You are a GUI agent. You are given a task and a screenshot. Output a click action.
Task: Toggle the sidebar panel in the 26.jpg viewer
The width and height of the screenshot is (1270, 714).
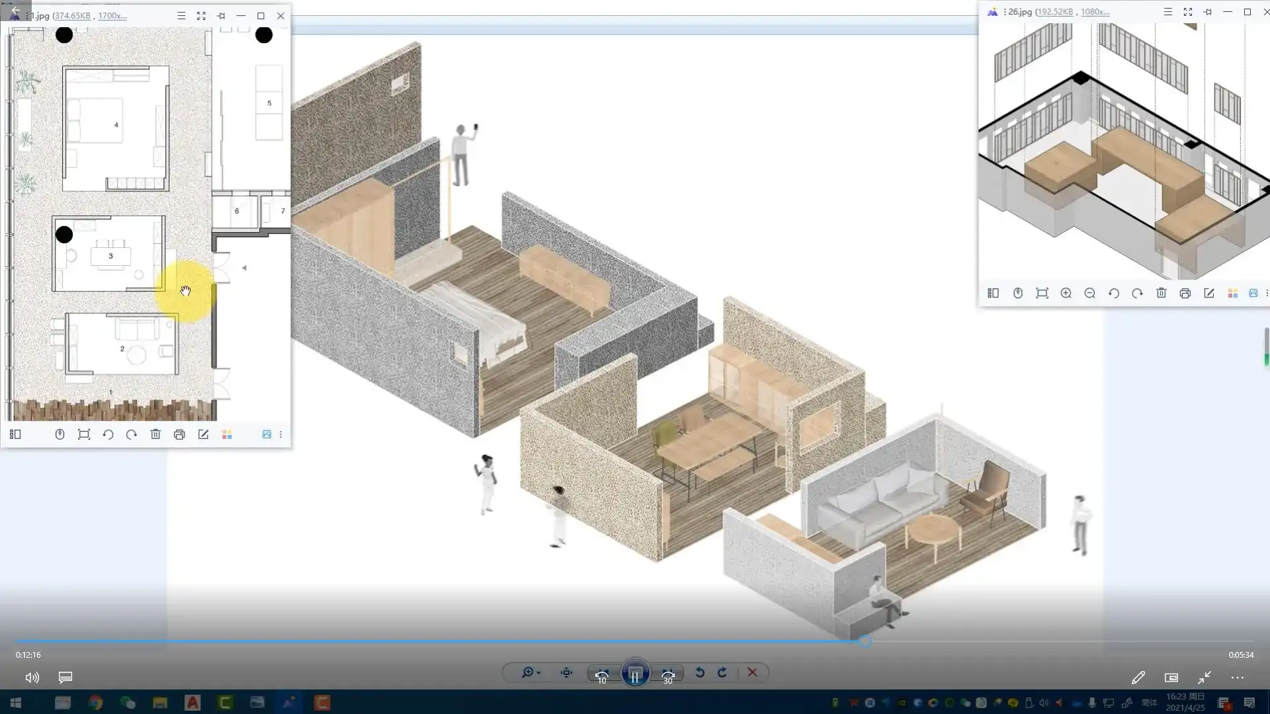(x=993, y=293)
